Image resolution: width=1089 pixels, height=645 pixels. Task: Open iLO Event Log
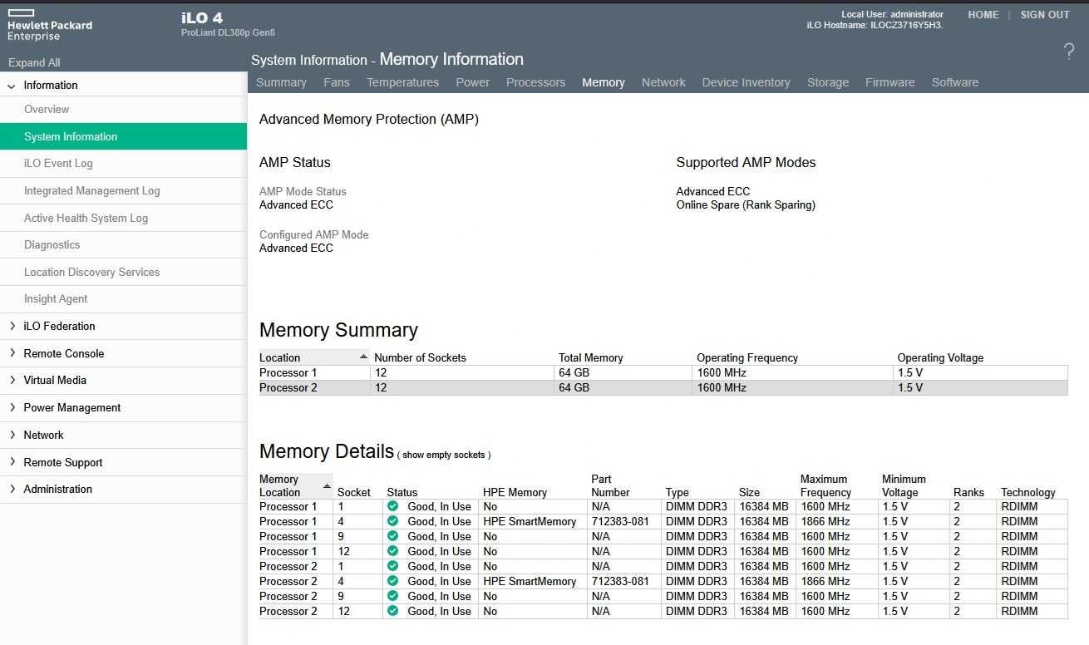coord(123,164)
